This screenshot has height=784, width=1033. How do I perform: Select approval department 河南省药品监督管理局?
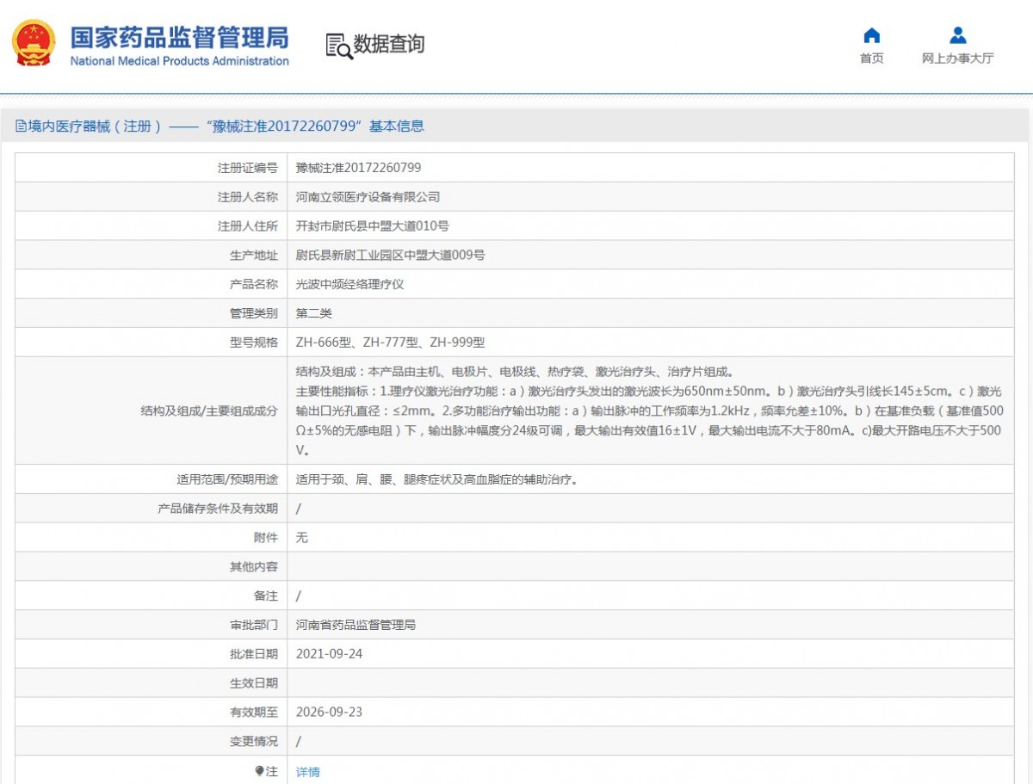point(356,625)
